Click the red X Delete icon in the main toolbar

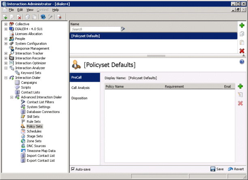(19, 17)
